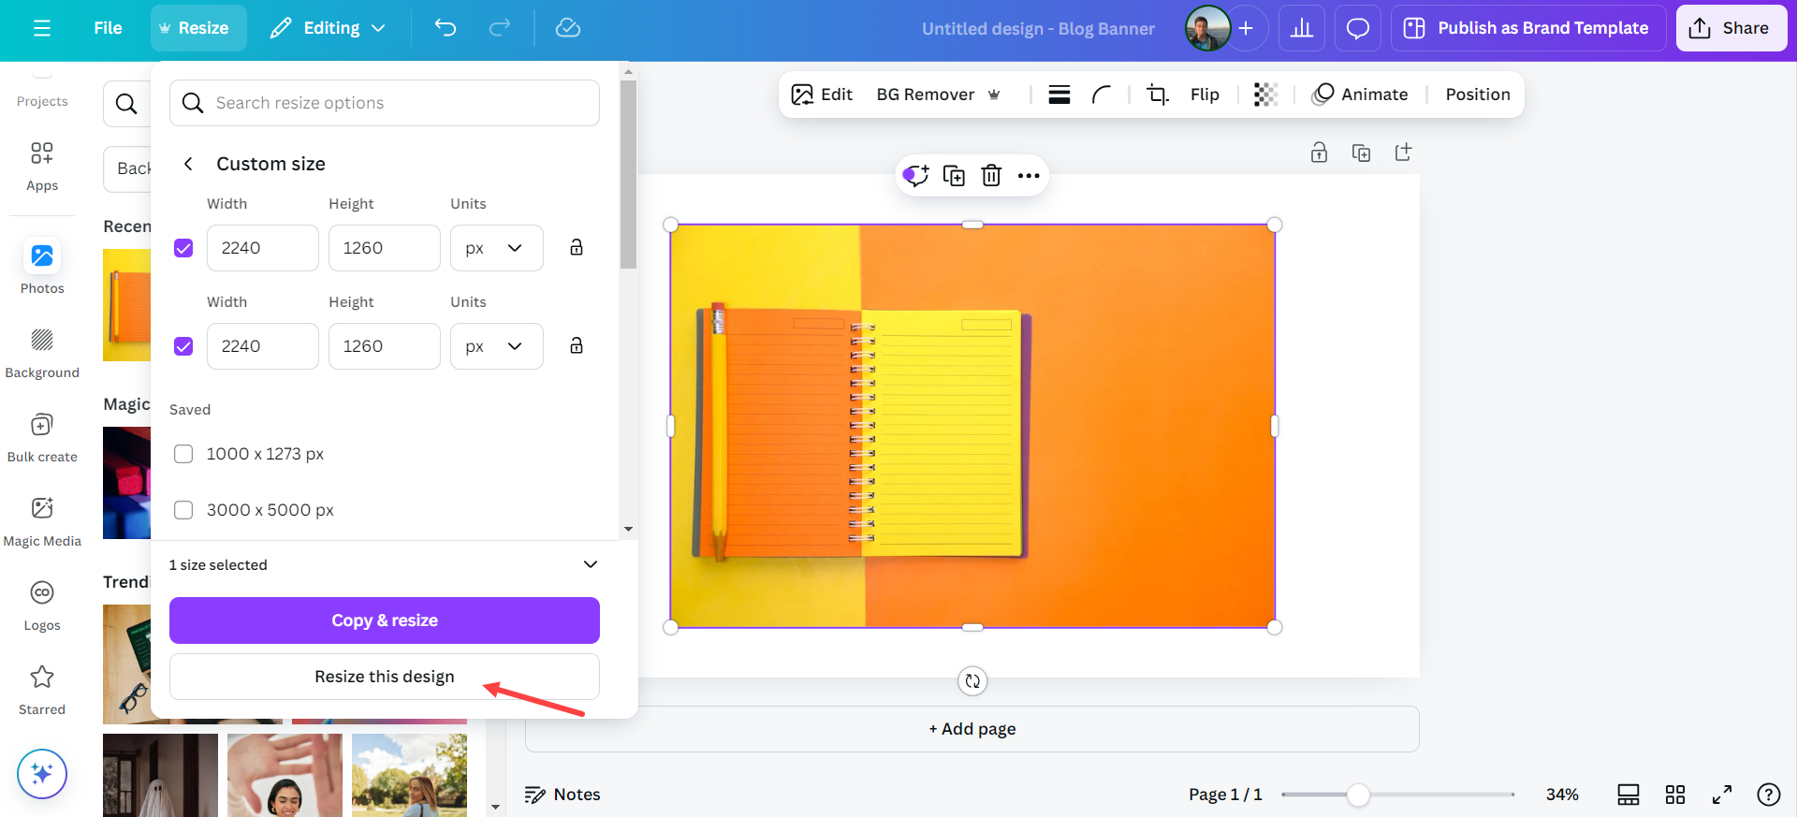Launch the Magic assistant sparkle button

[42, 774]
